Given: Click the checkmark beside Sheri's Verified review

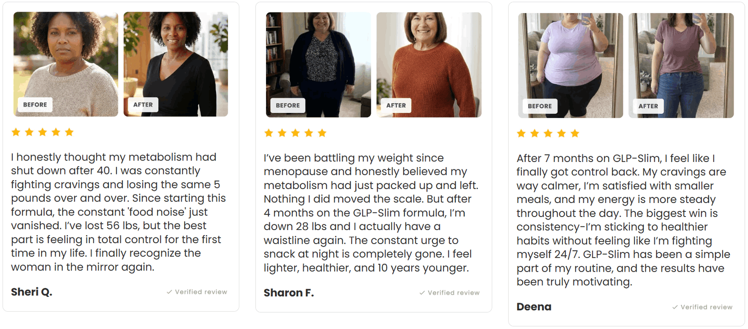Looking at the screenshot, I should (x=169, y=292).
